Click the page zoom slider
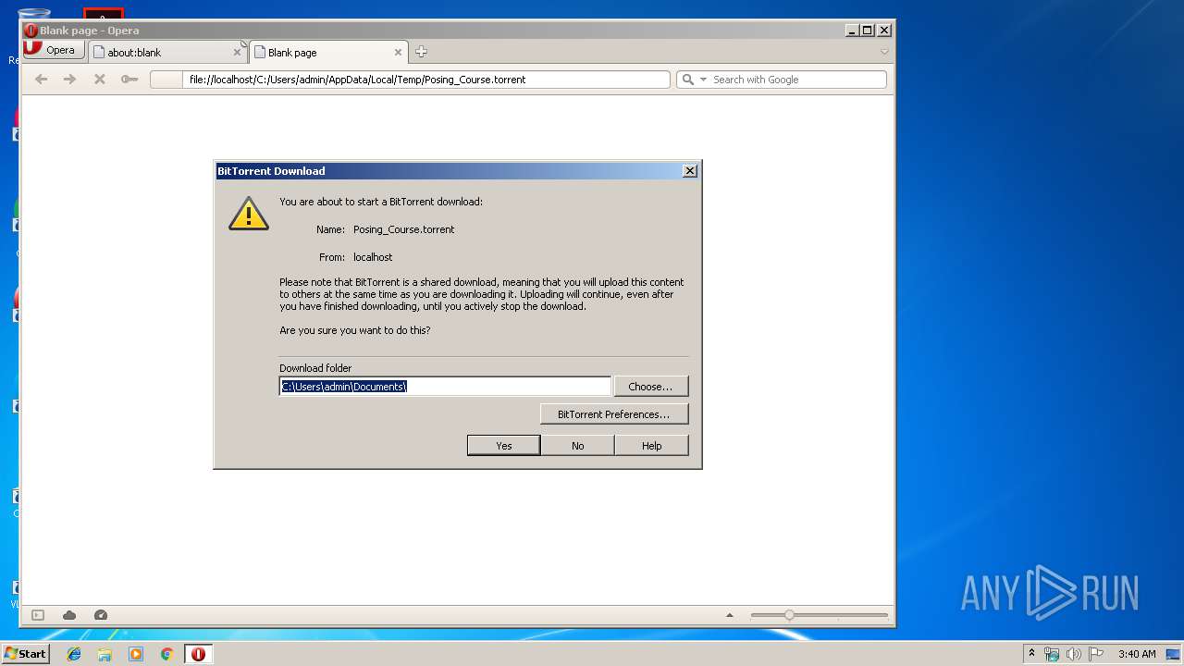This screenshot has height=666, width=1184. [819, 615]
